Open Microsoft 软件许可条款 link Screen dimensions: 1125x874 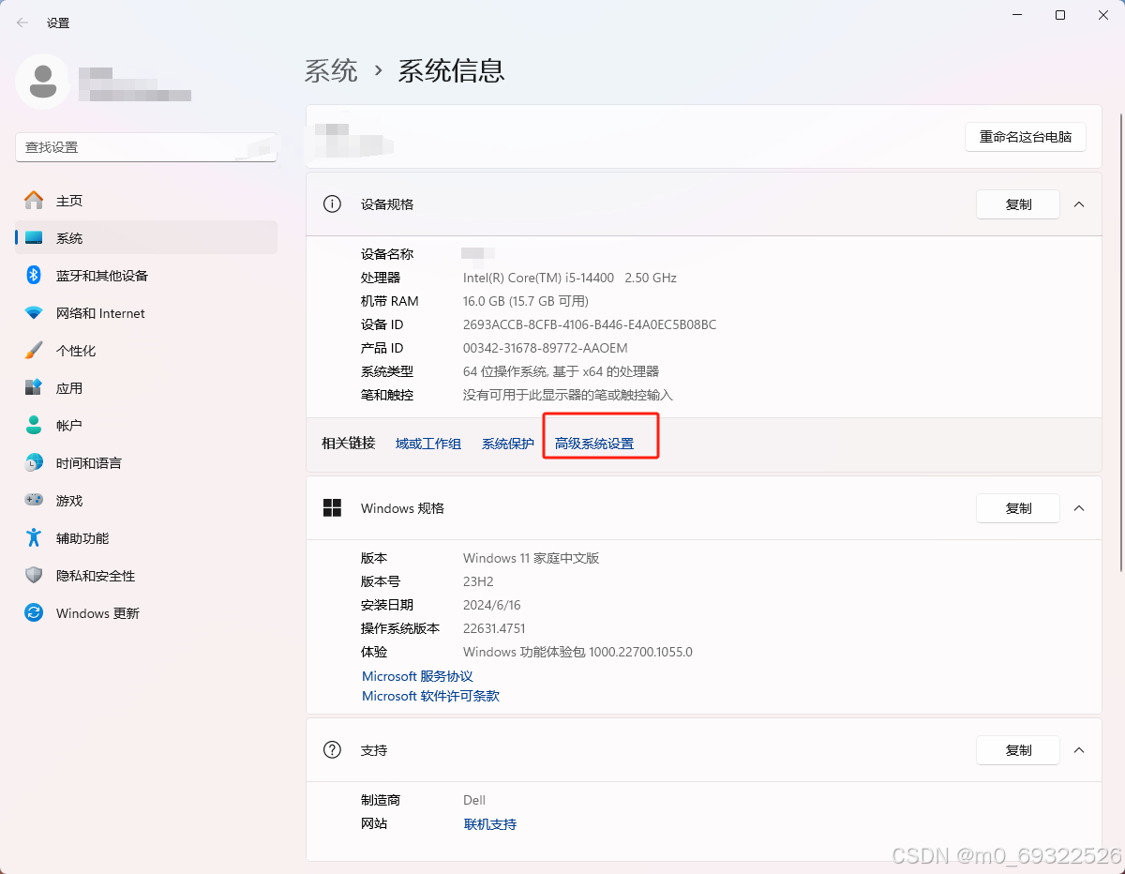pos(430,696)
